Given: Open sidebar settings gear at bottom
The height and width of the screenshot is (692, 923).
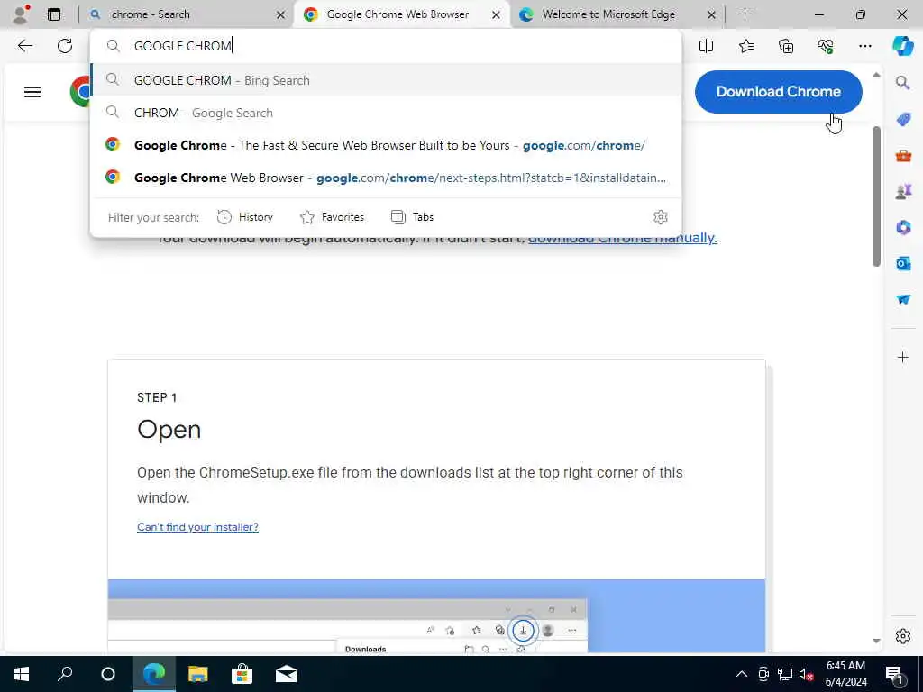Looking at the screenshot, I should [903, 636].
